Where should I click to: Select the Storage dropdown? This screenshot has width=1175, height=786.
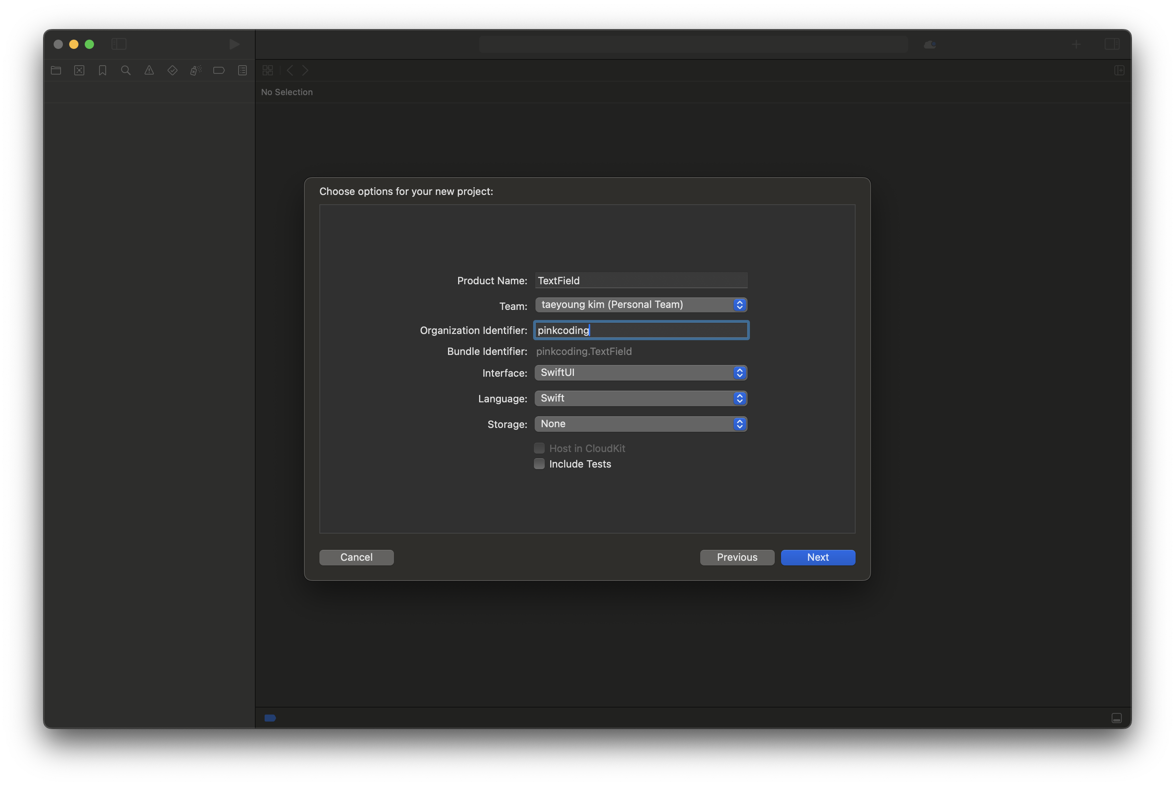(x=642, y=423)
